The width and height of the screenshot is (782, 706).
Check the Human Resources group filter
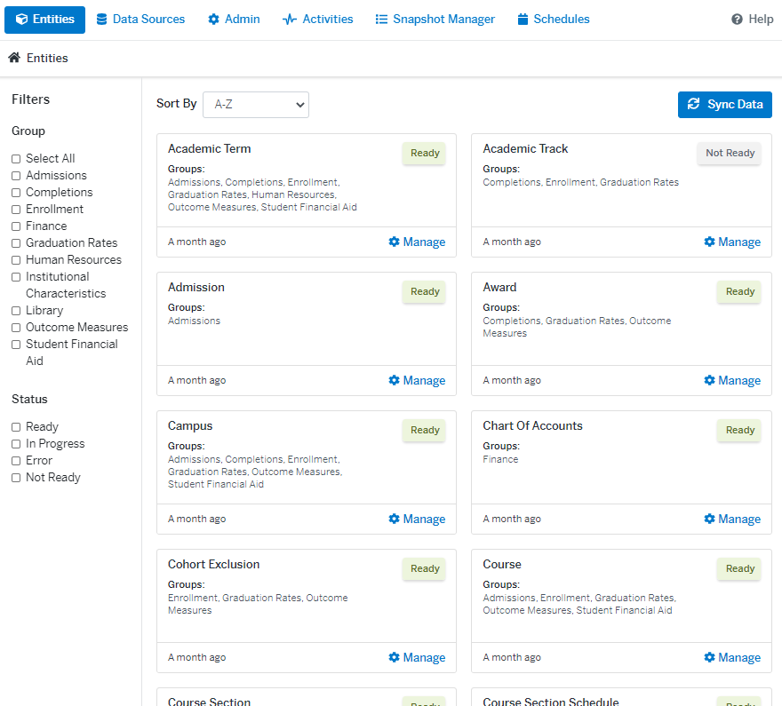(x=16, y=260)
